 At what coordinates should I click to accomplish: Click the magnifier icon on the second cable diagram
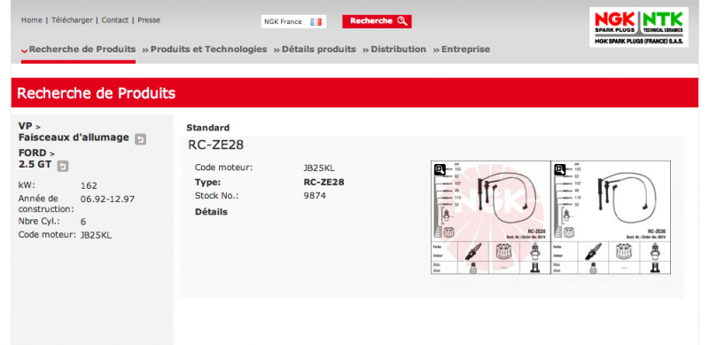(560, 169)
